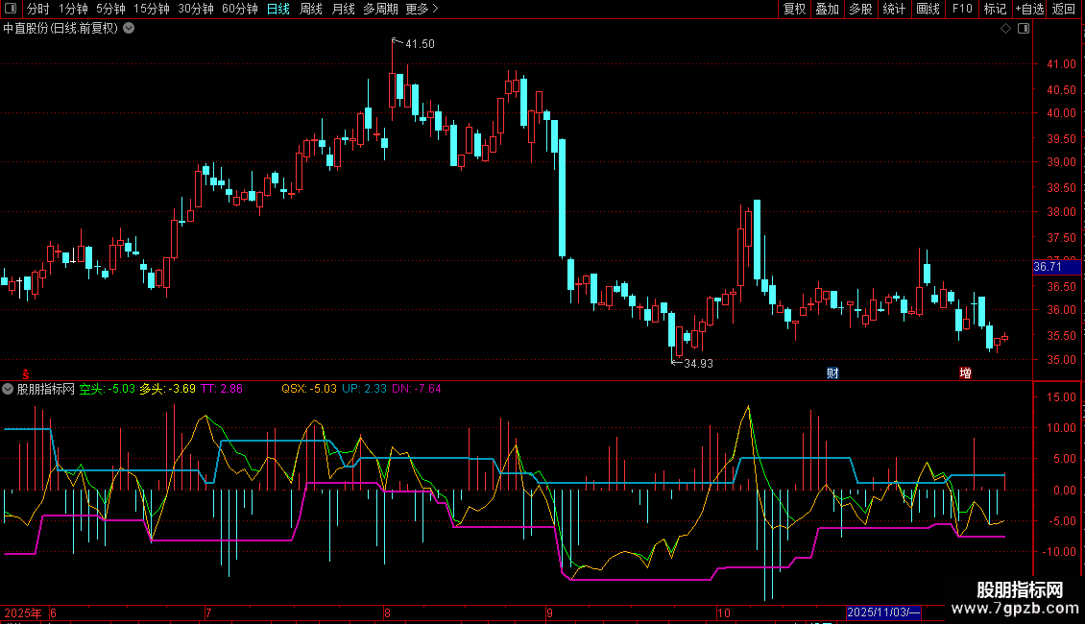Select the 60分钟 period tab
Screen dimensions: 1085x624
tap(239, 9)
